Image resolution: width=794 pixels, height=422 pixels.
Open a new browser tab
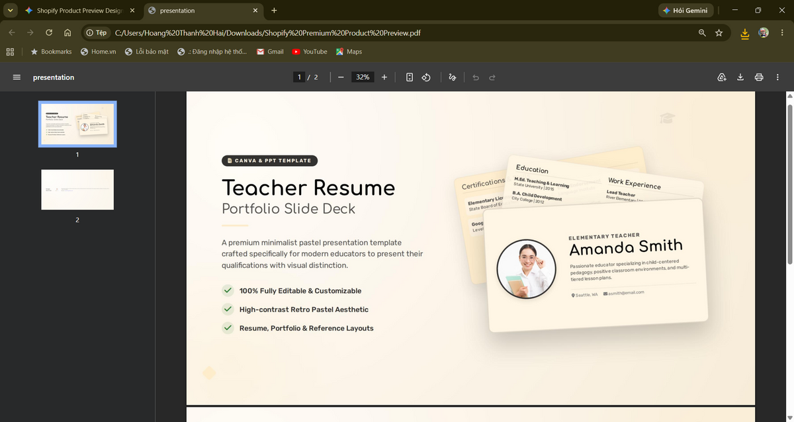274,11
